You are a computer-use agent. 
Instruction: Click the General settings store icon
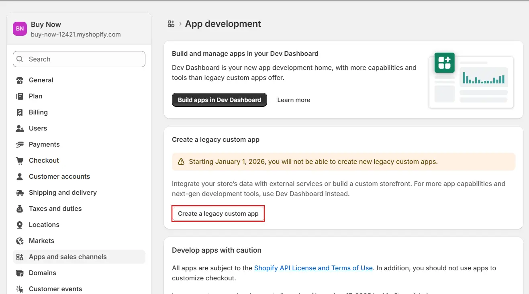[20, 80]
